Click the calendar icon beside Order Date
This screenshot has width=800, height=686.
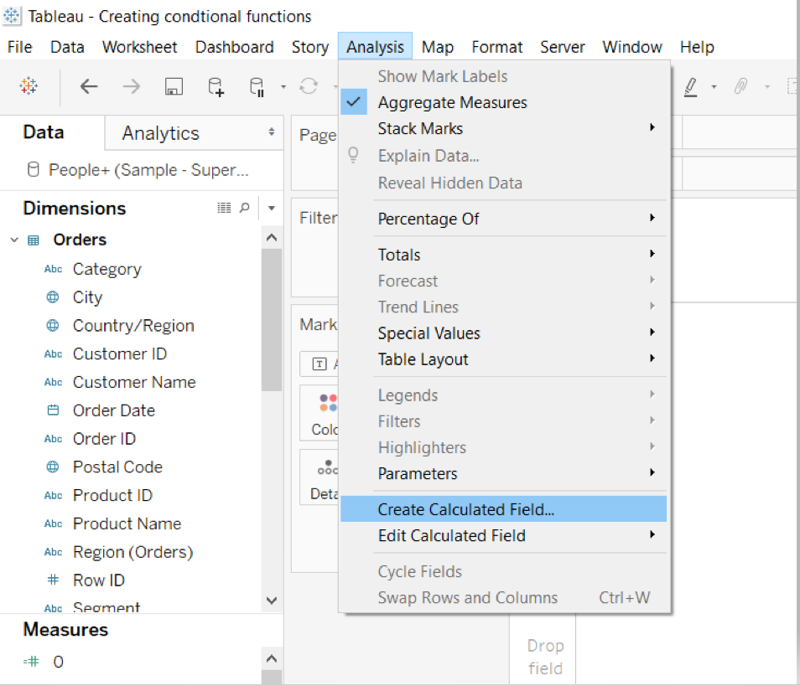53,410
